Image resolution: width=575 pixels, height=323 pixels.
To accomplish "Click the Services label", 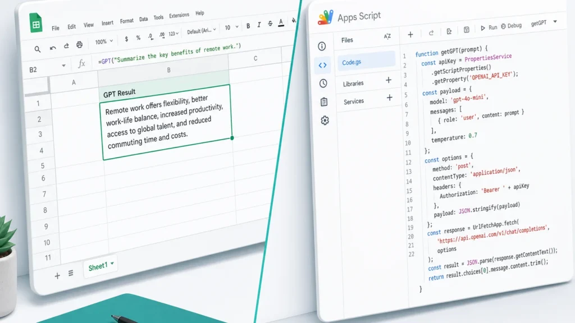I will pyautogui.click(x=354, y=101).
